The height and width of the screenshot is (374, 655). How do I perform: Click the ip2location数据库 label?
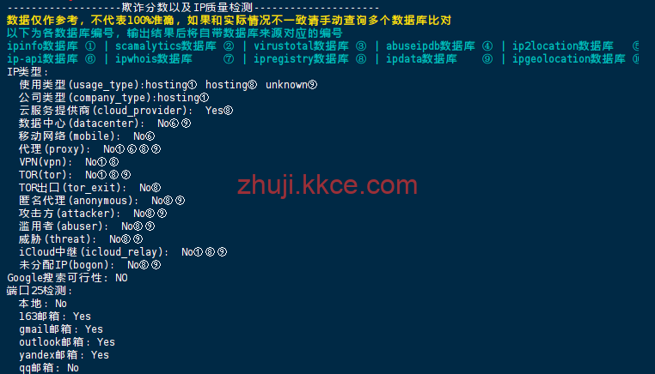pos(563,45)
